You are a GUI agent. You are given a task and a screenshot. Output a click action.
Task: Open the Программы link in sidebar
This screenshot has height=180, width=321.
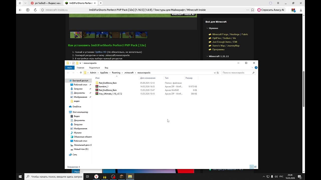pyautogui.click(x=218, y=49)
